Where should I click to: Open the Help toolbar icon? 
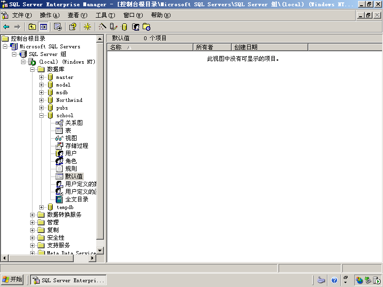point(73,27)
